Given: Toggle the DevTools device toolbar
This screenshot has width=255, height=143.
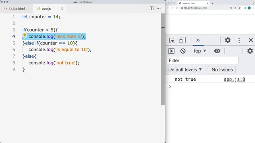Looking at the screenshot, I should [182, 40].
